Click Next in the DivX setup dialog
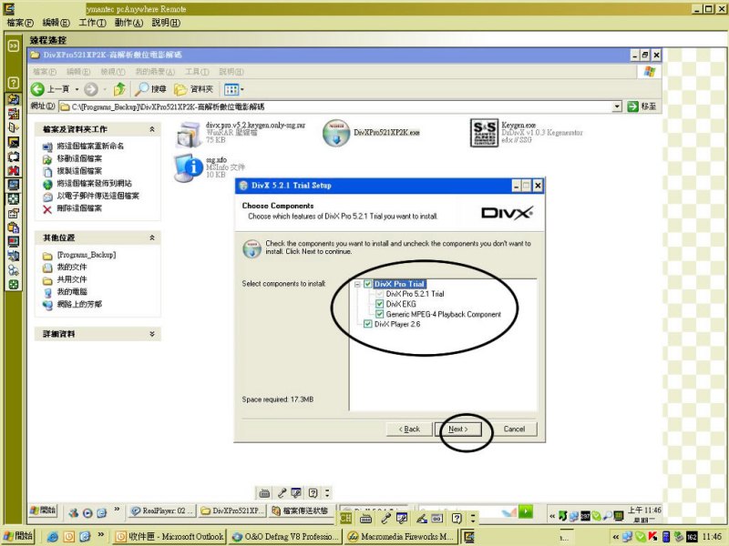729x546 pixels. (x=458, y=429)
